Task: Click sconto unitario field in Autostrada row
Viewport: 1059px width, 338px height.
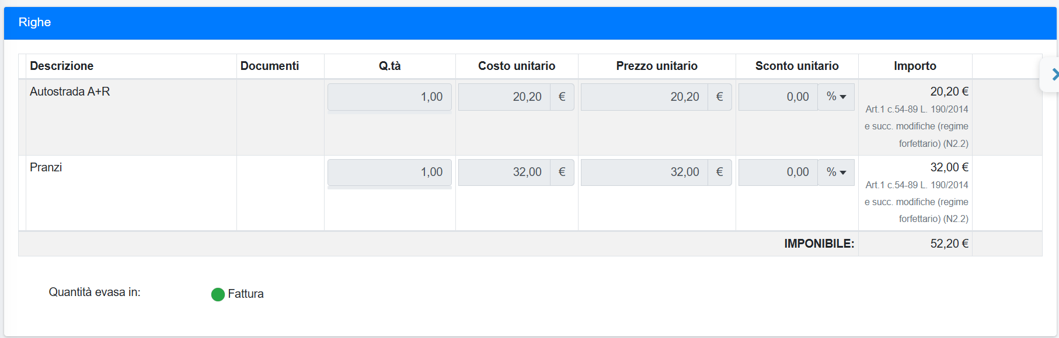Action: click(778, 97)
